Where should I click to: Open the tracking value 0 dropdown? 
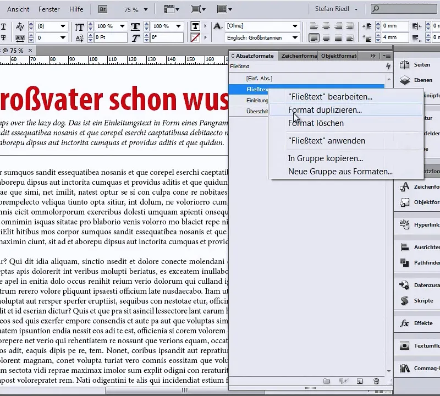tap(63, 37)
